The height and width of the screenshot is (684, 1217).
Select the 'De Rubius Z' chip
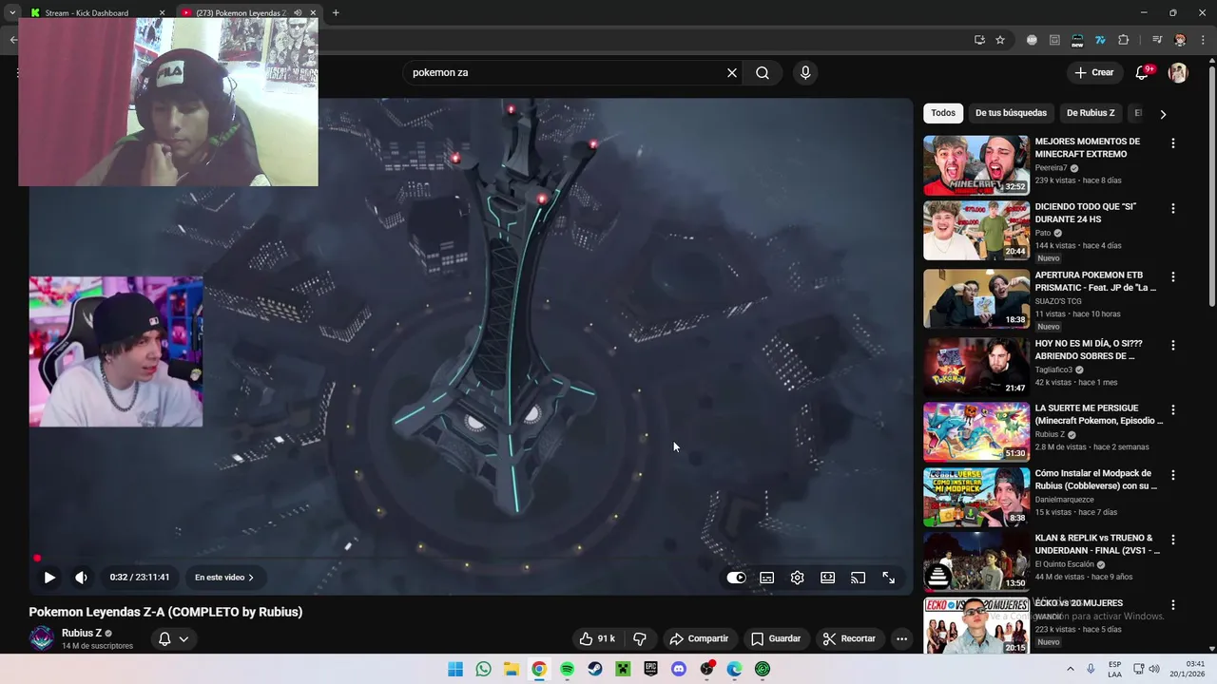click(1091, 113)
